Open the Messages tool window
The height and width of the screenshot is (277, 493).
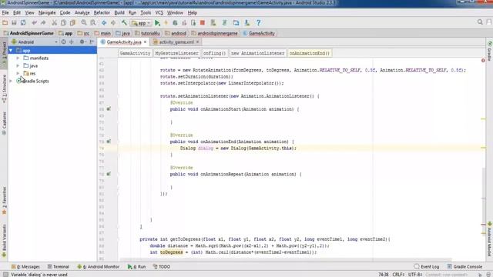pos(25,267)
